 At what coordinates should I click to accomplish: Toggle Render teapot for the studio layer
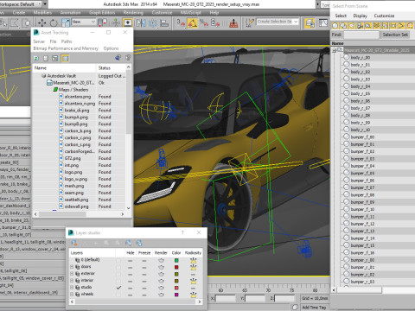[x=161, y=288]
